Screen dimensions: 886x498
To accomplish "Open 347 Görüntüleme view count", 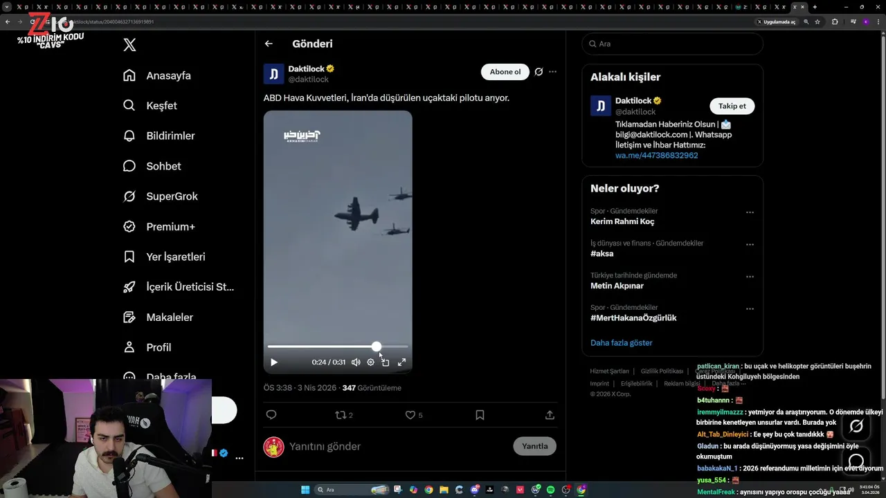I will tap(372, 388).
